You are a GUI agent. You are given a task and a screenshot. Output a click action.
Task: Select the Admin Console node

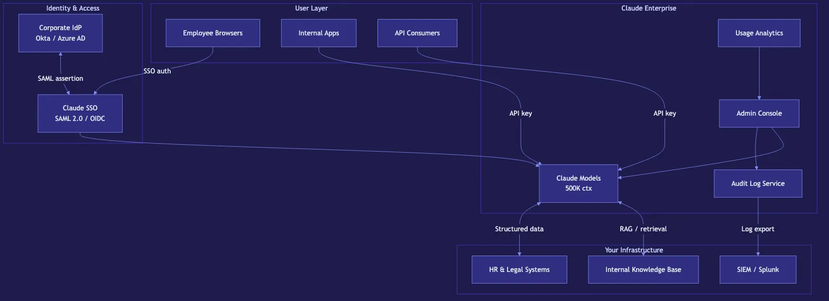pos(759,113)
